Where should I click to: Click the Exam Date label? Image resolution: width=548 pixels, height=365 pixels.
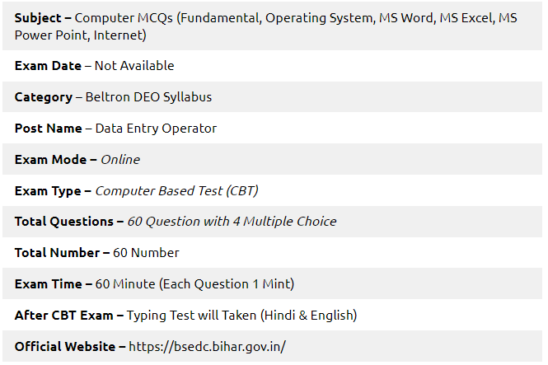point(48,66)
